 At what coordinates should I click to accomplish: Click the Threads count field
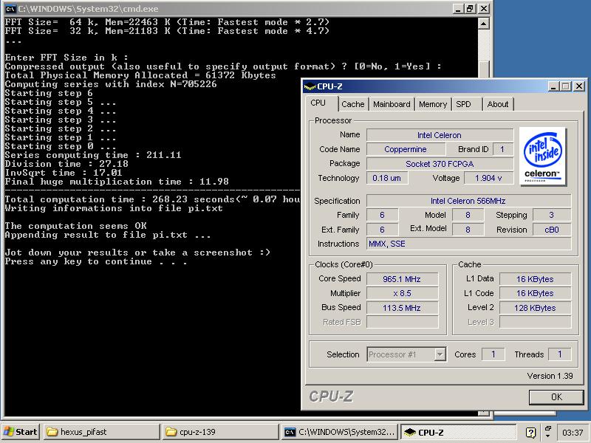[x=560, y=354]
